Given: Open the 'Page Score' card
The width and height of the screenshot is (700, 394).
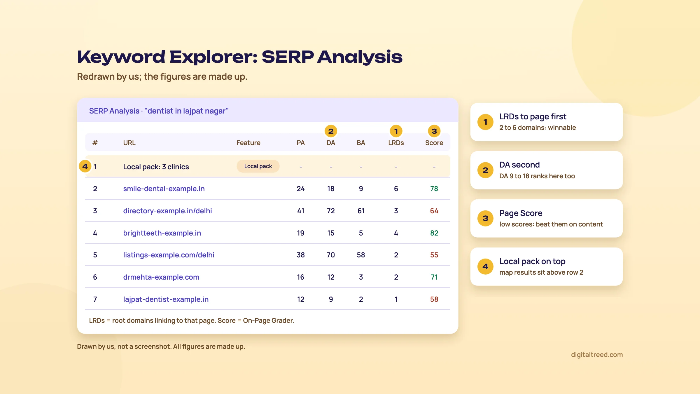Looking at the screenshot, I should 546,218.
